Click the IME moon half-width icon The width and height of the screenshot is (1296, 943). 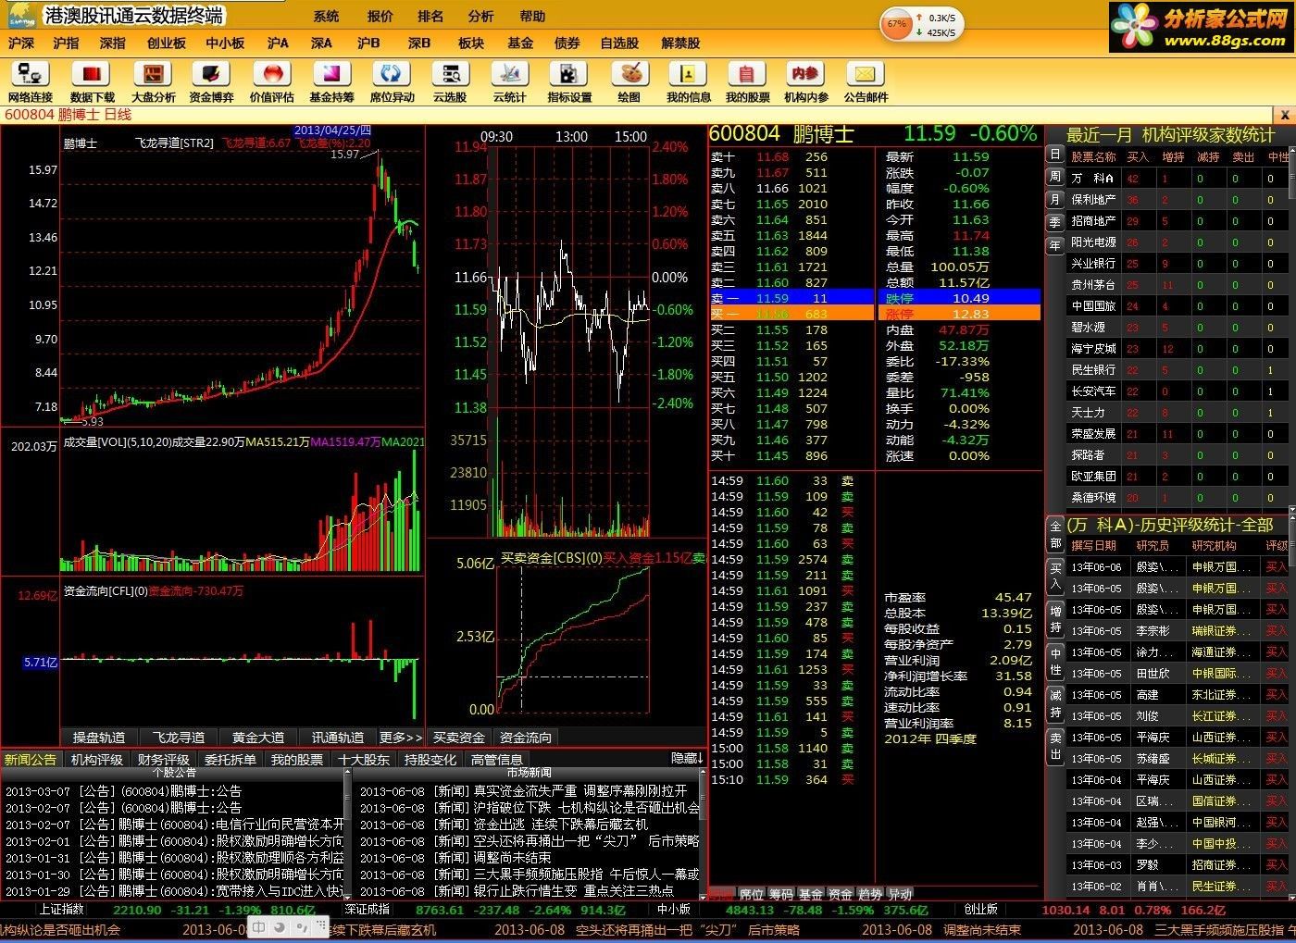coord(280,927)
